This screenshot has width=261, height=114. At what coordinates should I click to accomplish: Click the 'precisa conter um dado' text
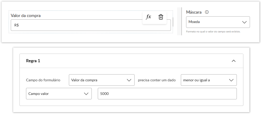point(157,80)
